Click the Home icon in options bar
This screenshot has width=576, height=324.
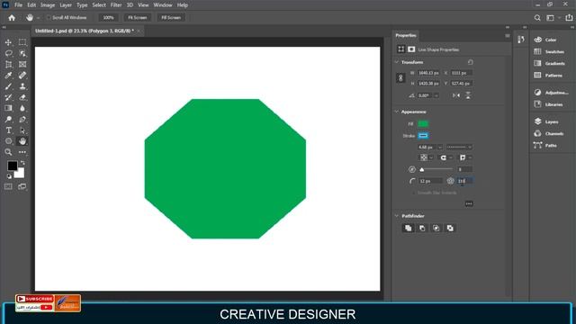(x=12, y=18)
